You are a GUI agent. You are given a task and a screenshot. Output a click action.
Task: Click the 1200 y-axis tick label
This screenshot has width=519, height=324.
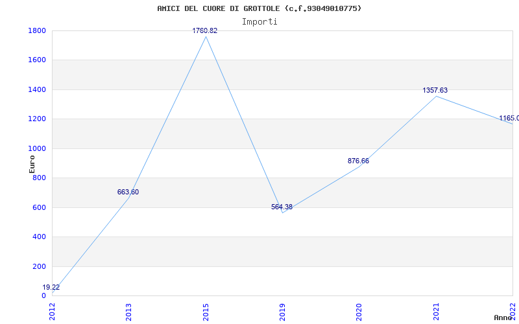point(37,119)
